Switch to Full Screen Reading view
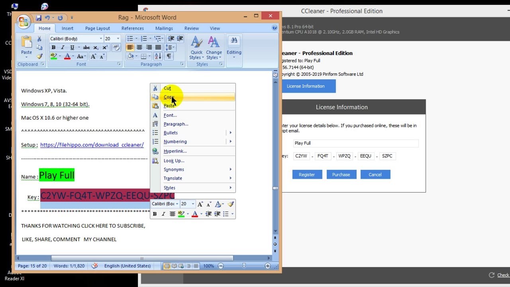The image size is (510, 287). click(174, 266)
